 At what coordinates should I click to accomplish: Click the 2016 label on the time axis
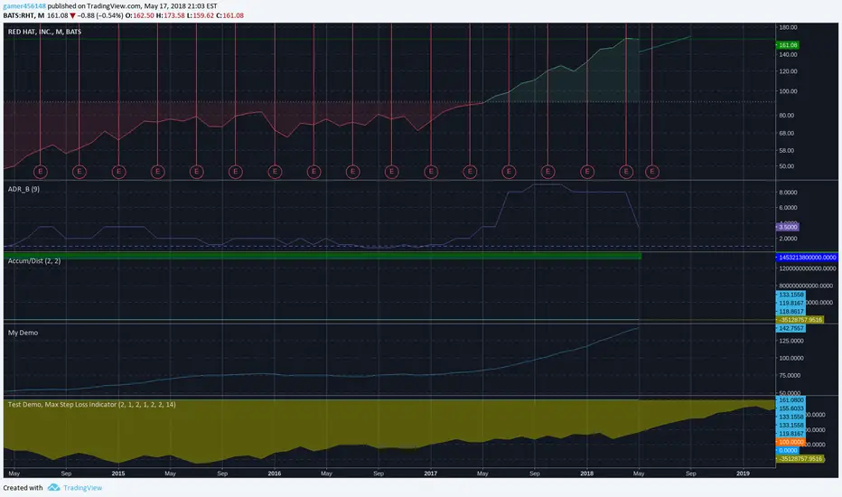(x=275, y=474)
